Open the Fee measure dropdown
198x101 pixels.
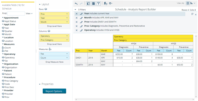click(x=67, y=54)
